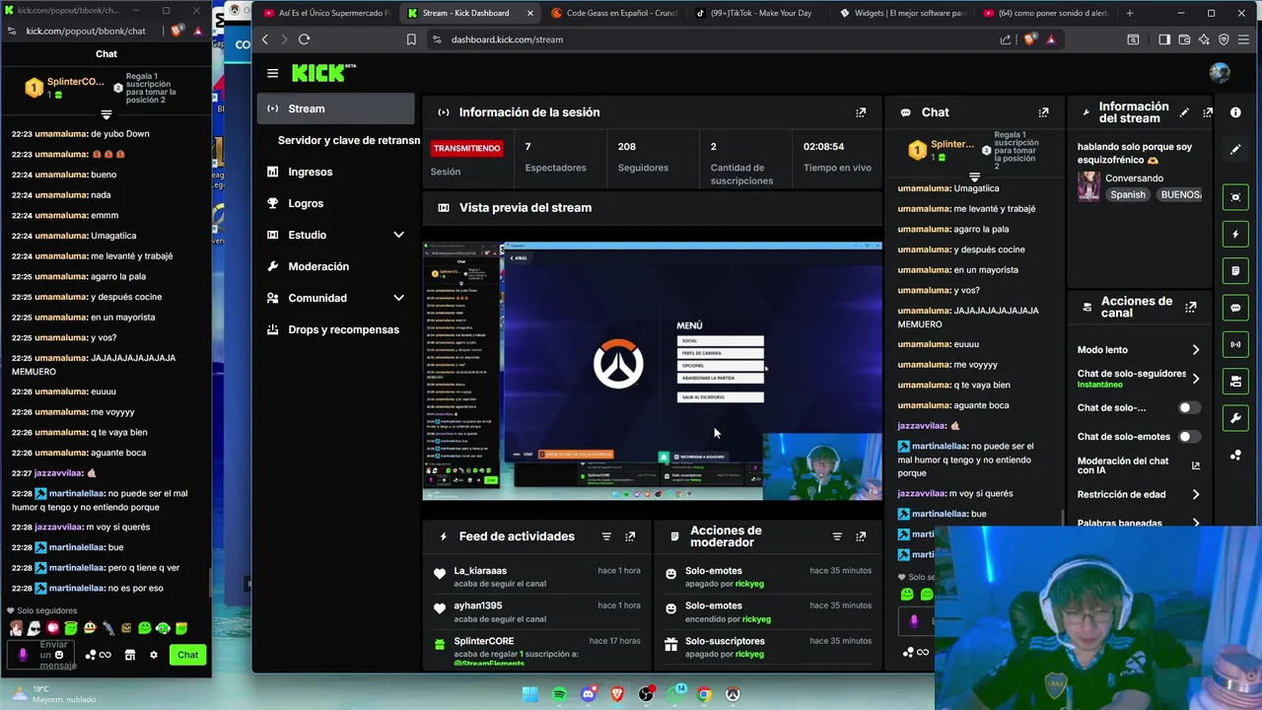Filter the Acciones de moderador list
This screenshot has width=1262, height=710.
pyautogui.click(x=837, y=536)
